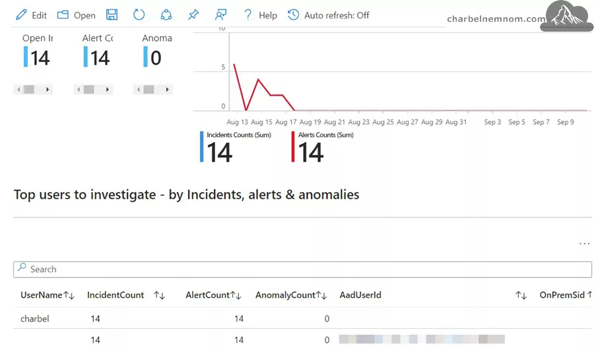Click the scrollbar thumb under Anomalies tile
This screenshot has width=594, height=350.
click(x=148, y=90)
